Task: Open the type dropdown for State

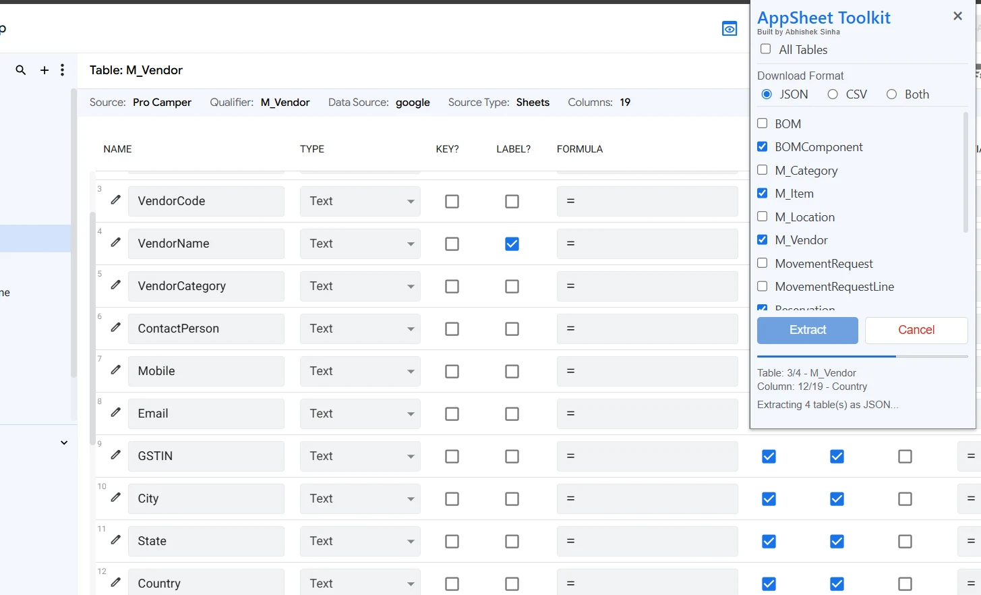Action: pyautogui.click(x=360, y=541)
